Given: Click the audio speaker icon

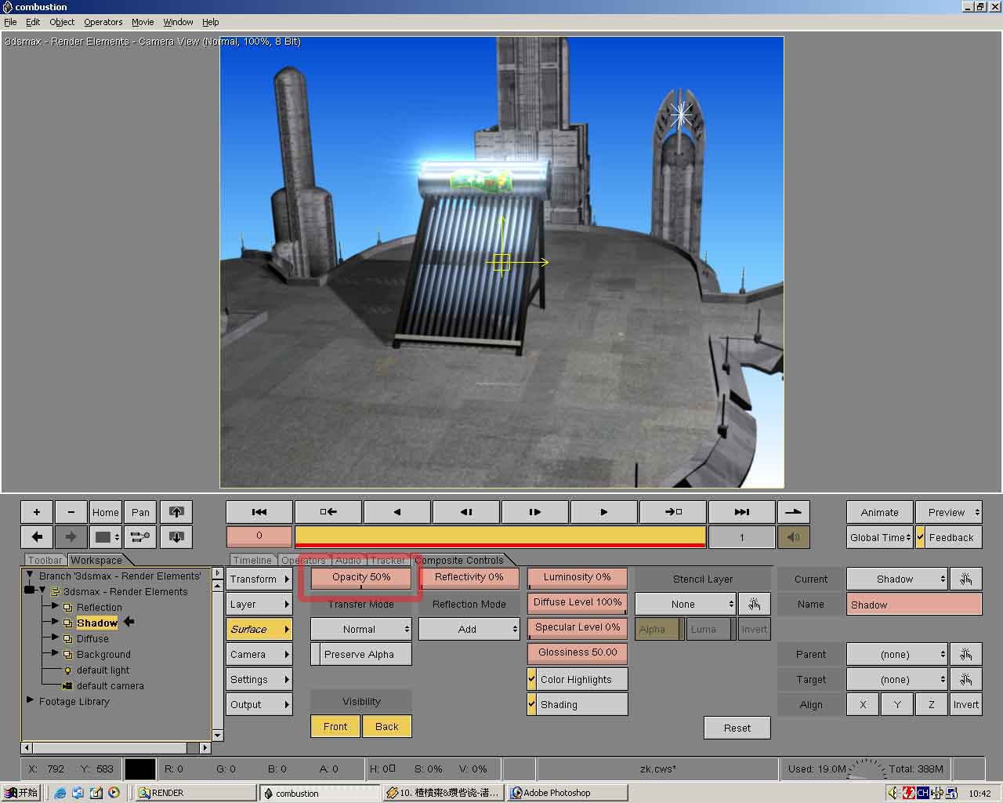Looking at the screenshot, I should [793, 537].
